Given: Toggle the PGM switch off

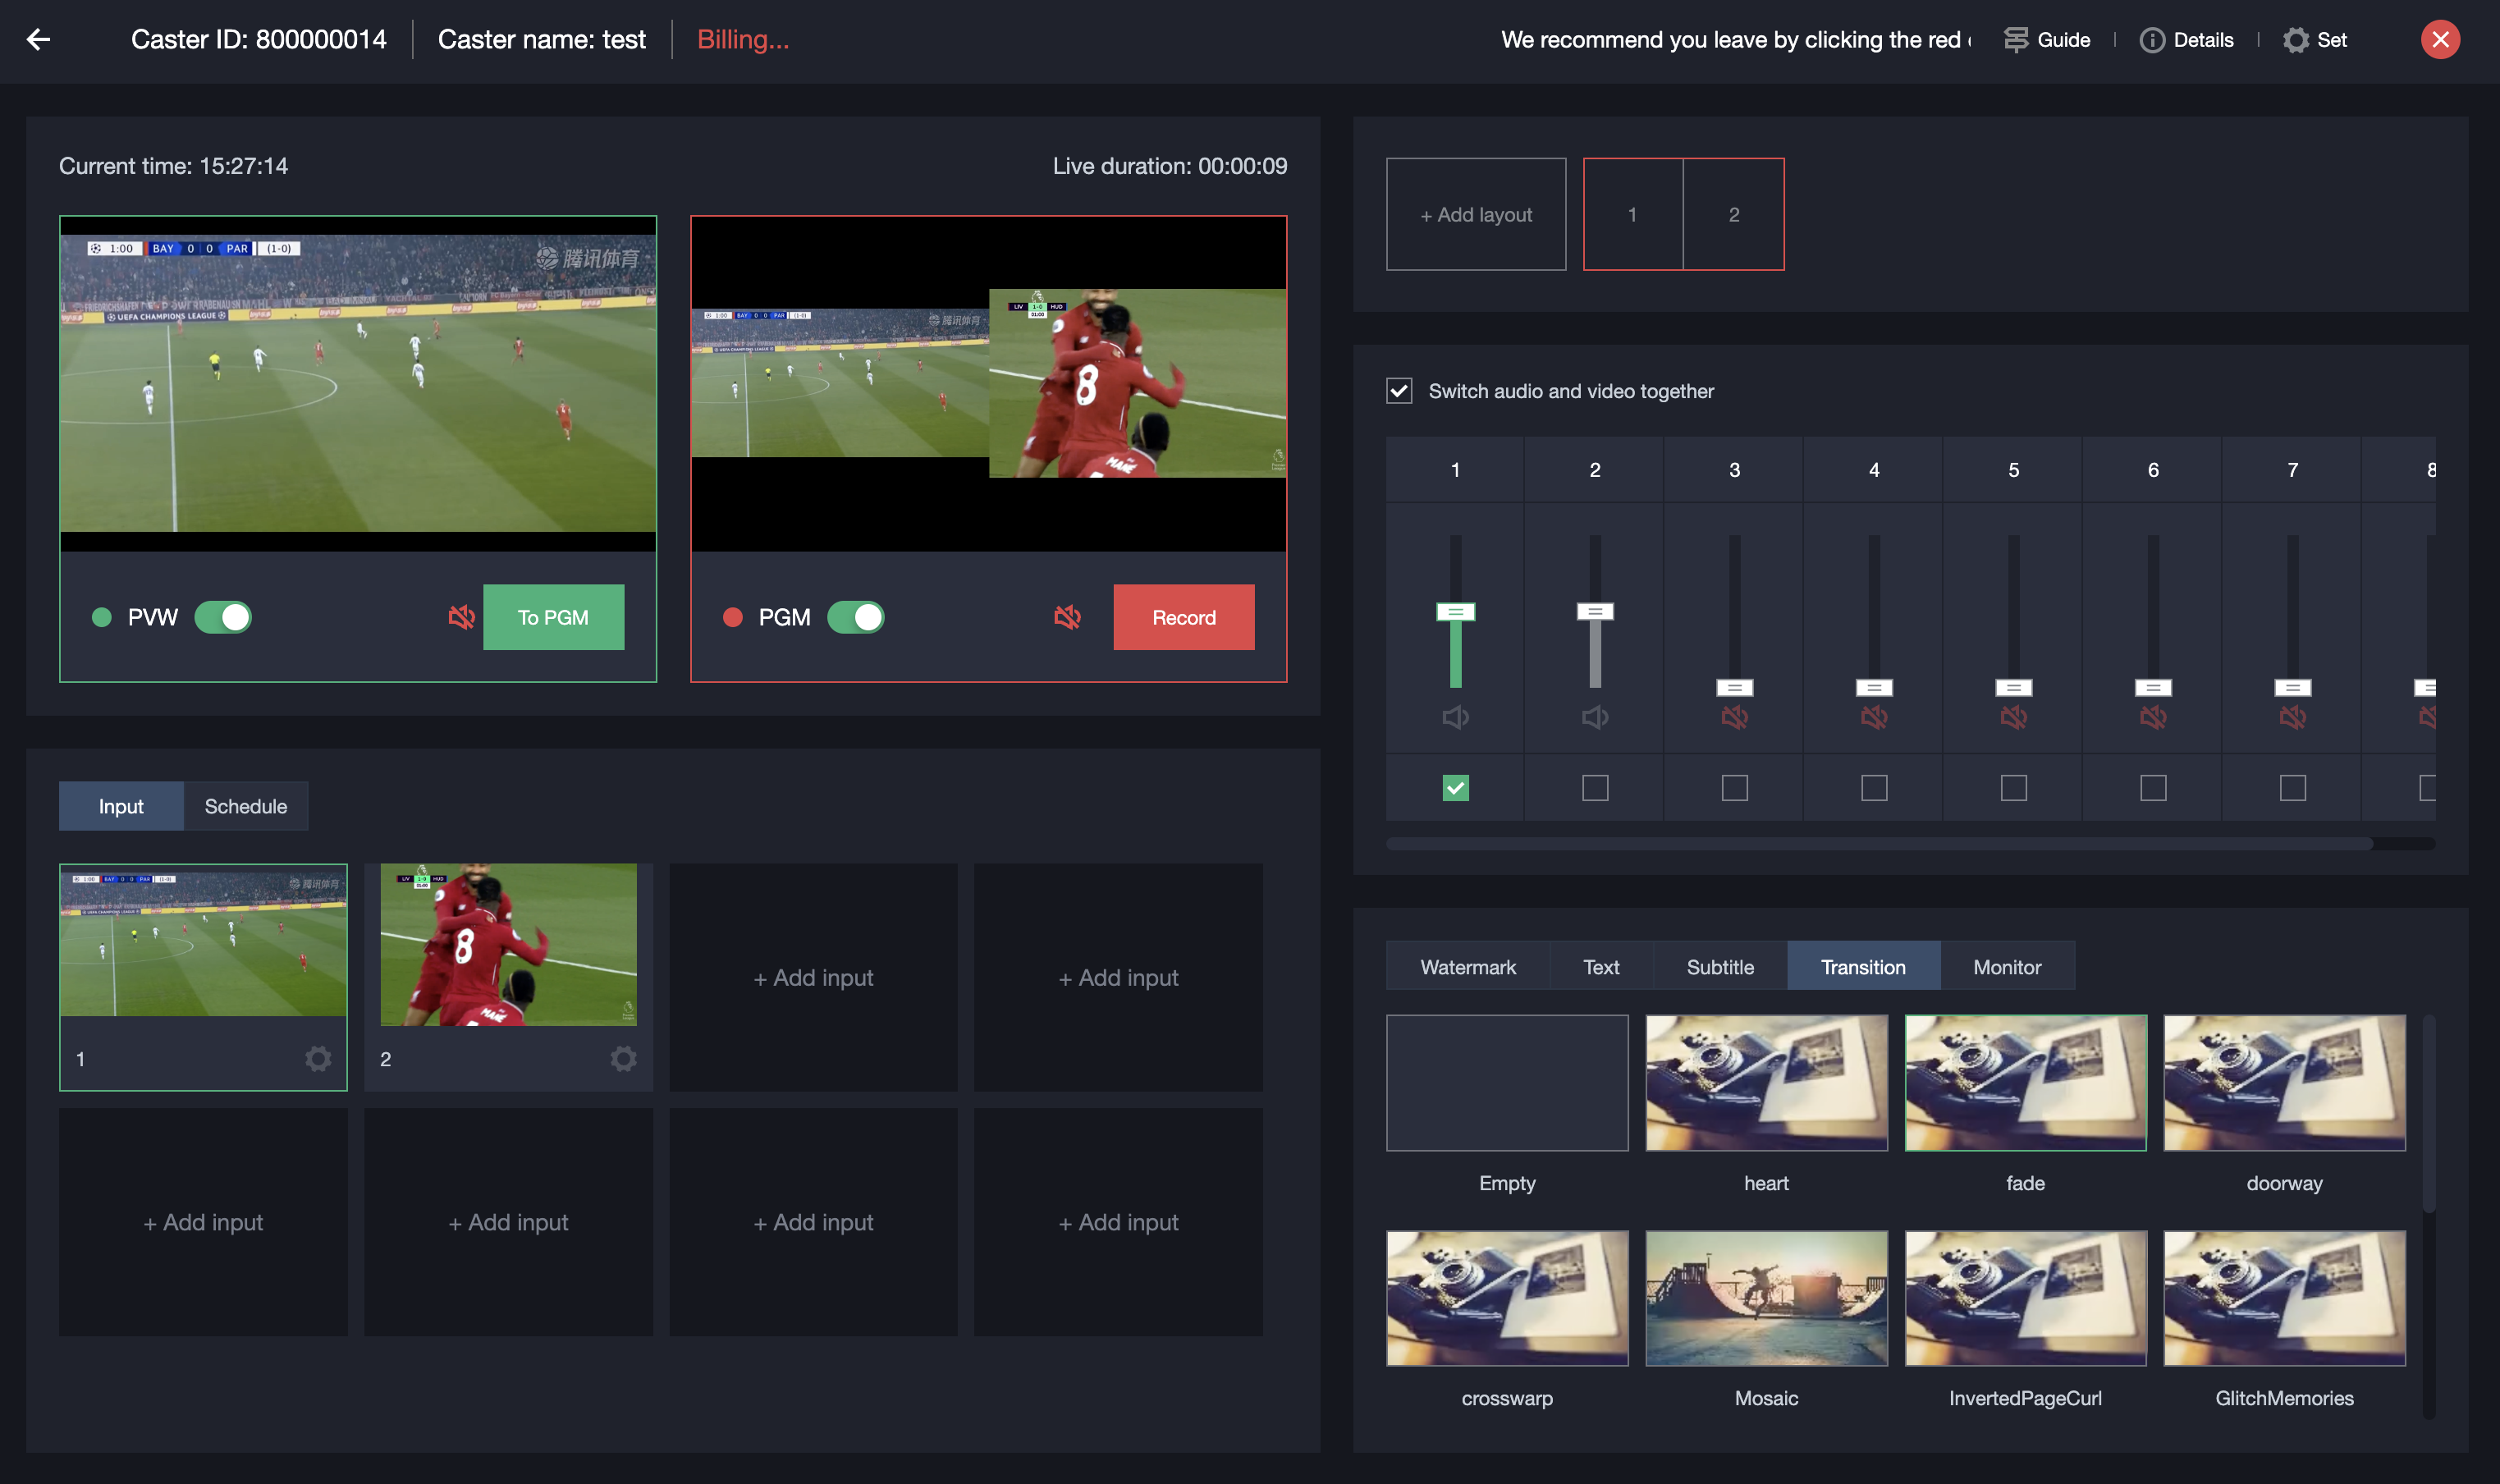Looking at the screenshot, I should point(856,617).
